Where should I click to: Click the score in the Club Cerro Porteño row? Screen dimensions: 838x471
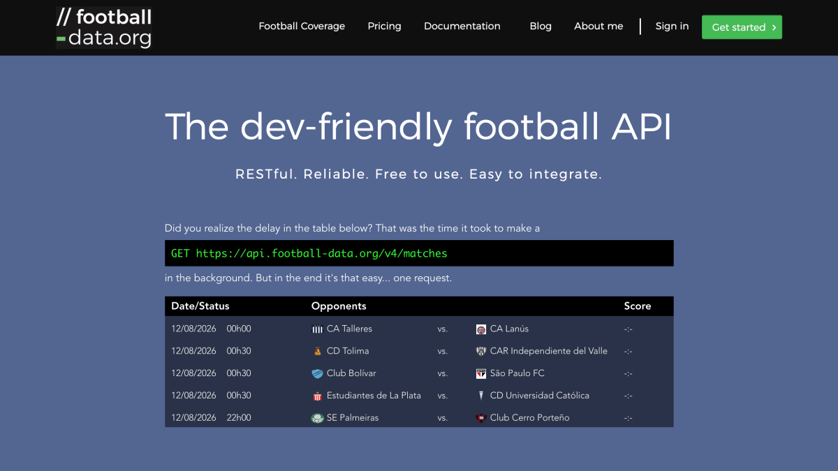[628, 418]
